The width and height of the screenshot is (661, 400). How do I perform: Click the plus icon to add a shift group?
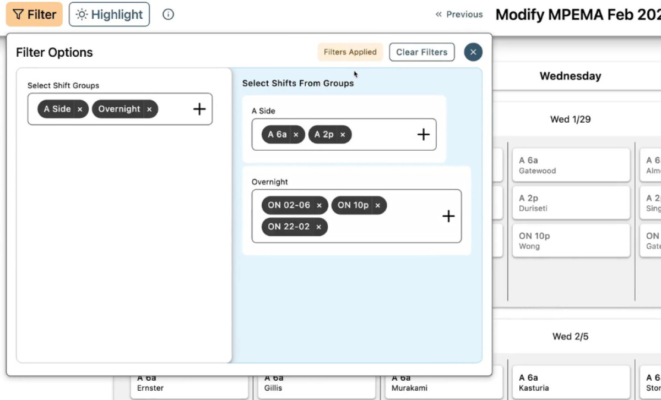pyautogui.click(x=198, y=109)
